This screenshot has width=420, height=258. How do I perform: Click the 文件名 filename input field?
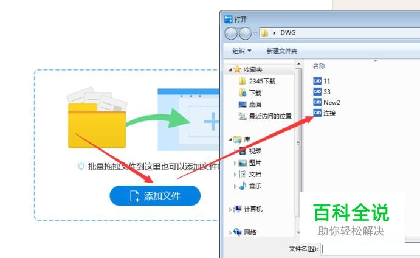coord(371,249)
